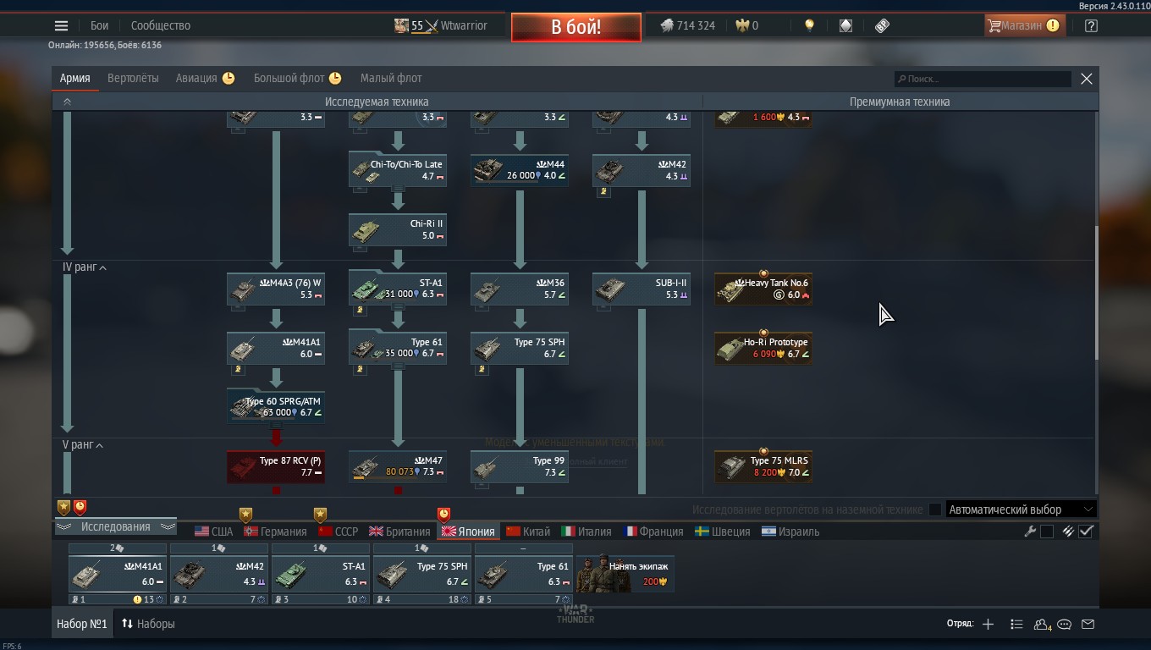The height and width of the screenshot is (650, 1151).
Task: Select premium Heavy Tank No.6
Action: pos(763,289)
